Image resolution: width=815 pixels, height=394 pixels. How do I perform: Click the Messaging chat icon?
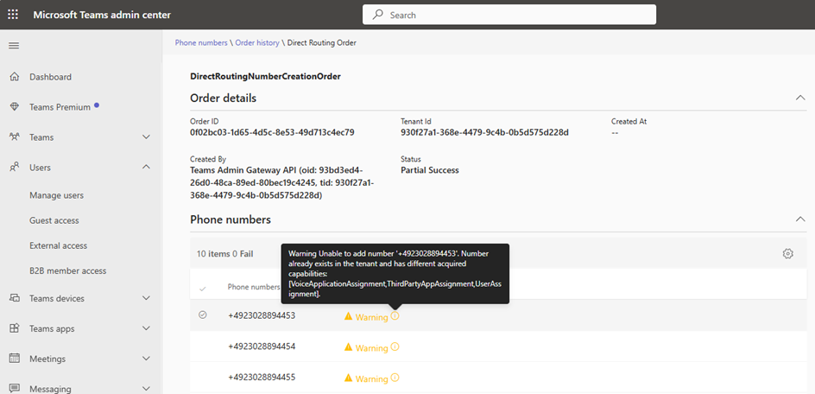click(x=15, y=389)
